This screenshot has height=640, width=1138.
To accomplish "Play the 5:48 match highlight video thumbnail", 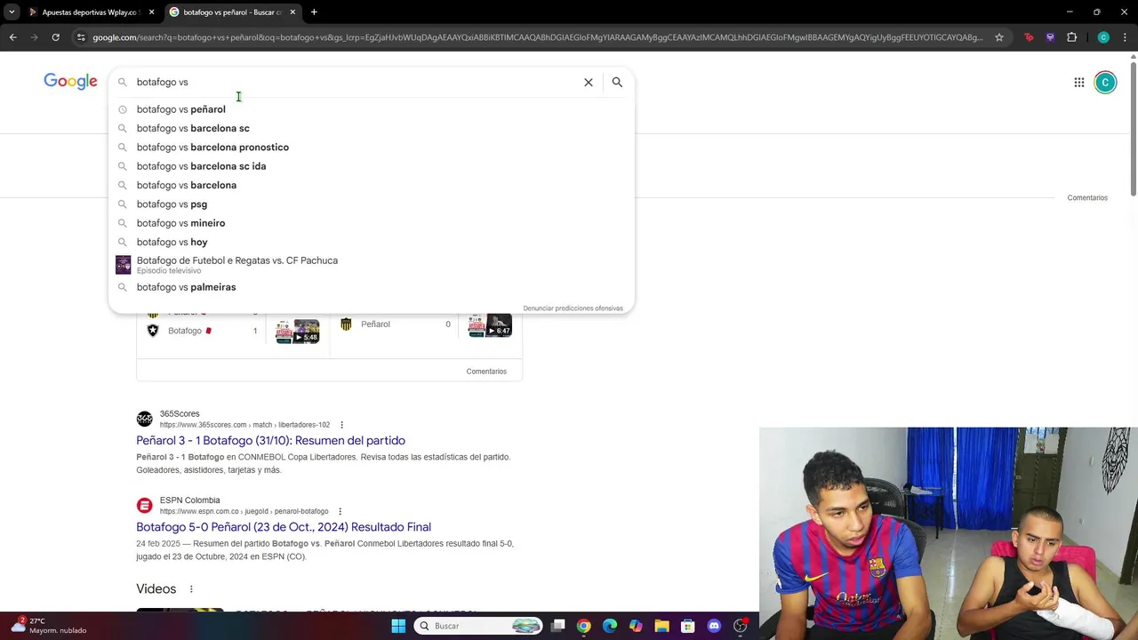I will click(x=297, y=331).
